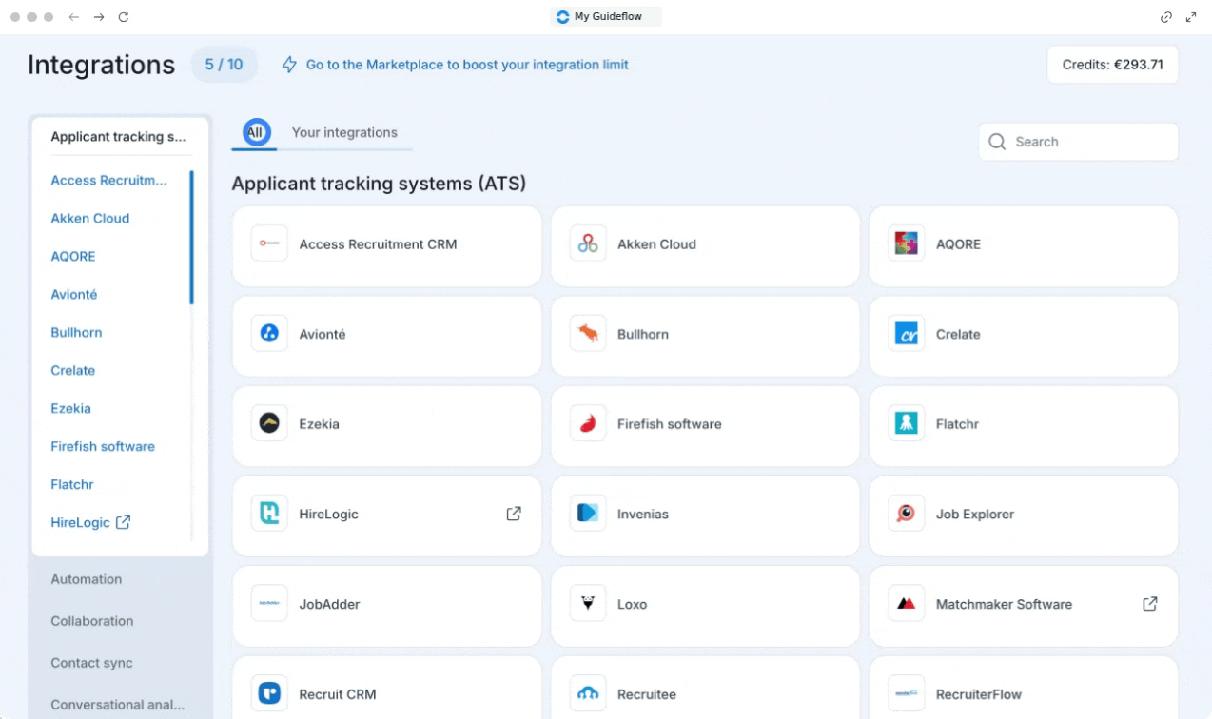
Task: Click the Flatchr logo icon
Action: (906, 424)
